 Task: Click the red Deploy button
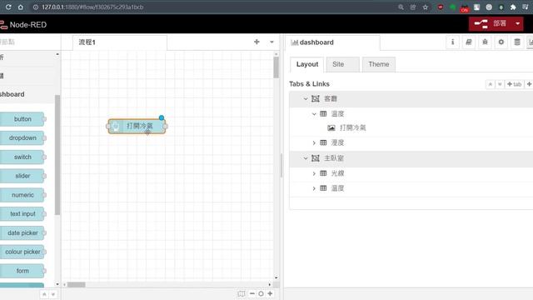coord(491,24)
